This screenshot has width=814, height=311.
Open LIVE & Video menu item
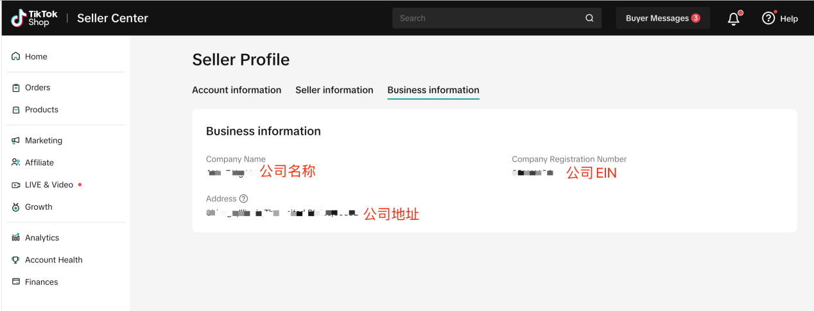click(x=49, y=185)
